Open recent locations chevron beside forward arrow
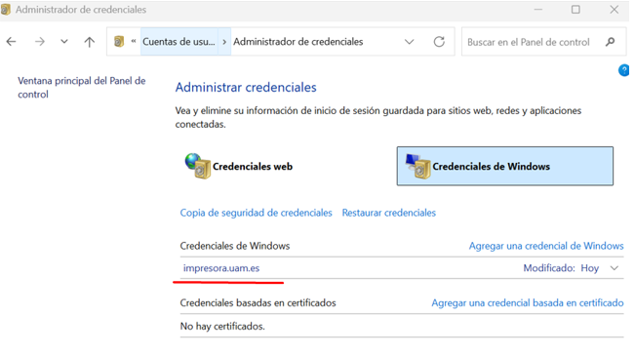 click(64, 41)
